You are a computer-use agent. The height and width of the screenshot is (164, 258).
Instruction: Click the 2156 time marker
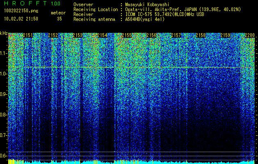[x=151, y=35]
